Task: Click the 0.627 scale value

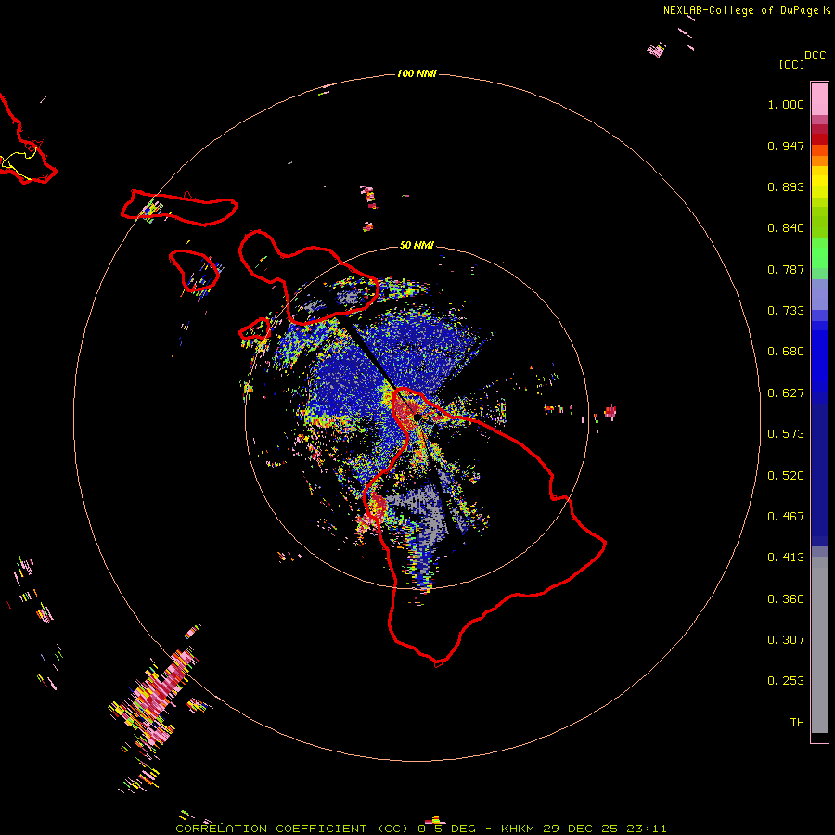Action: [x=786, y=393]
